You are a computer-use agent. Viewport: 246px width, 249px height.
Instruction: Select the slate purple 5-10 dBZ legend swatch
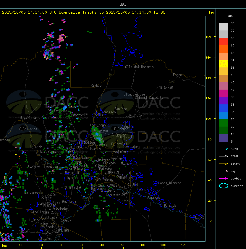pos(224,138)
